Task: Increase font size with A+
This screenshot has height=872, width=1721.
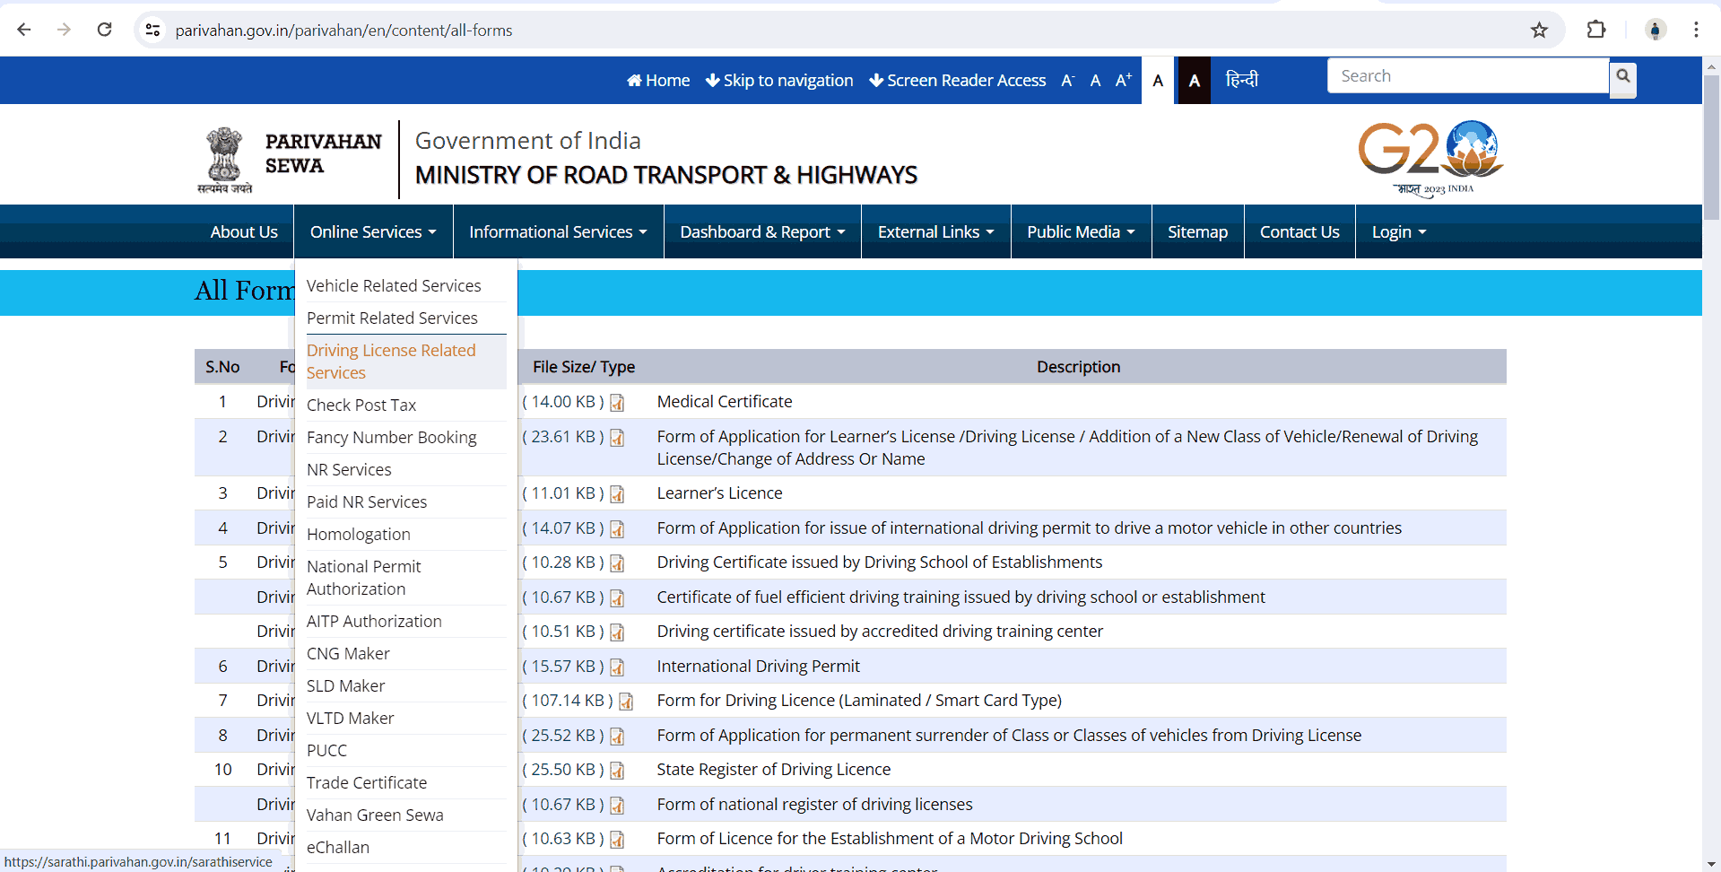Action: click(x=1124, y=81)
